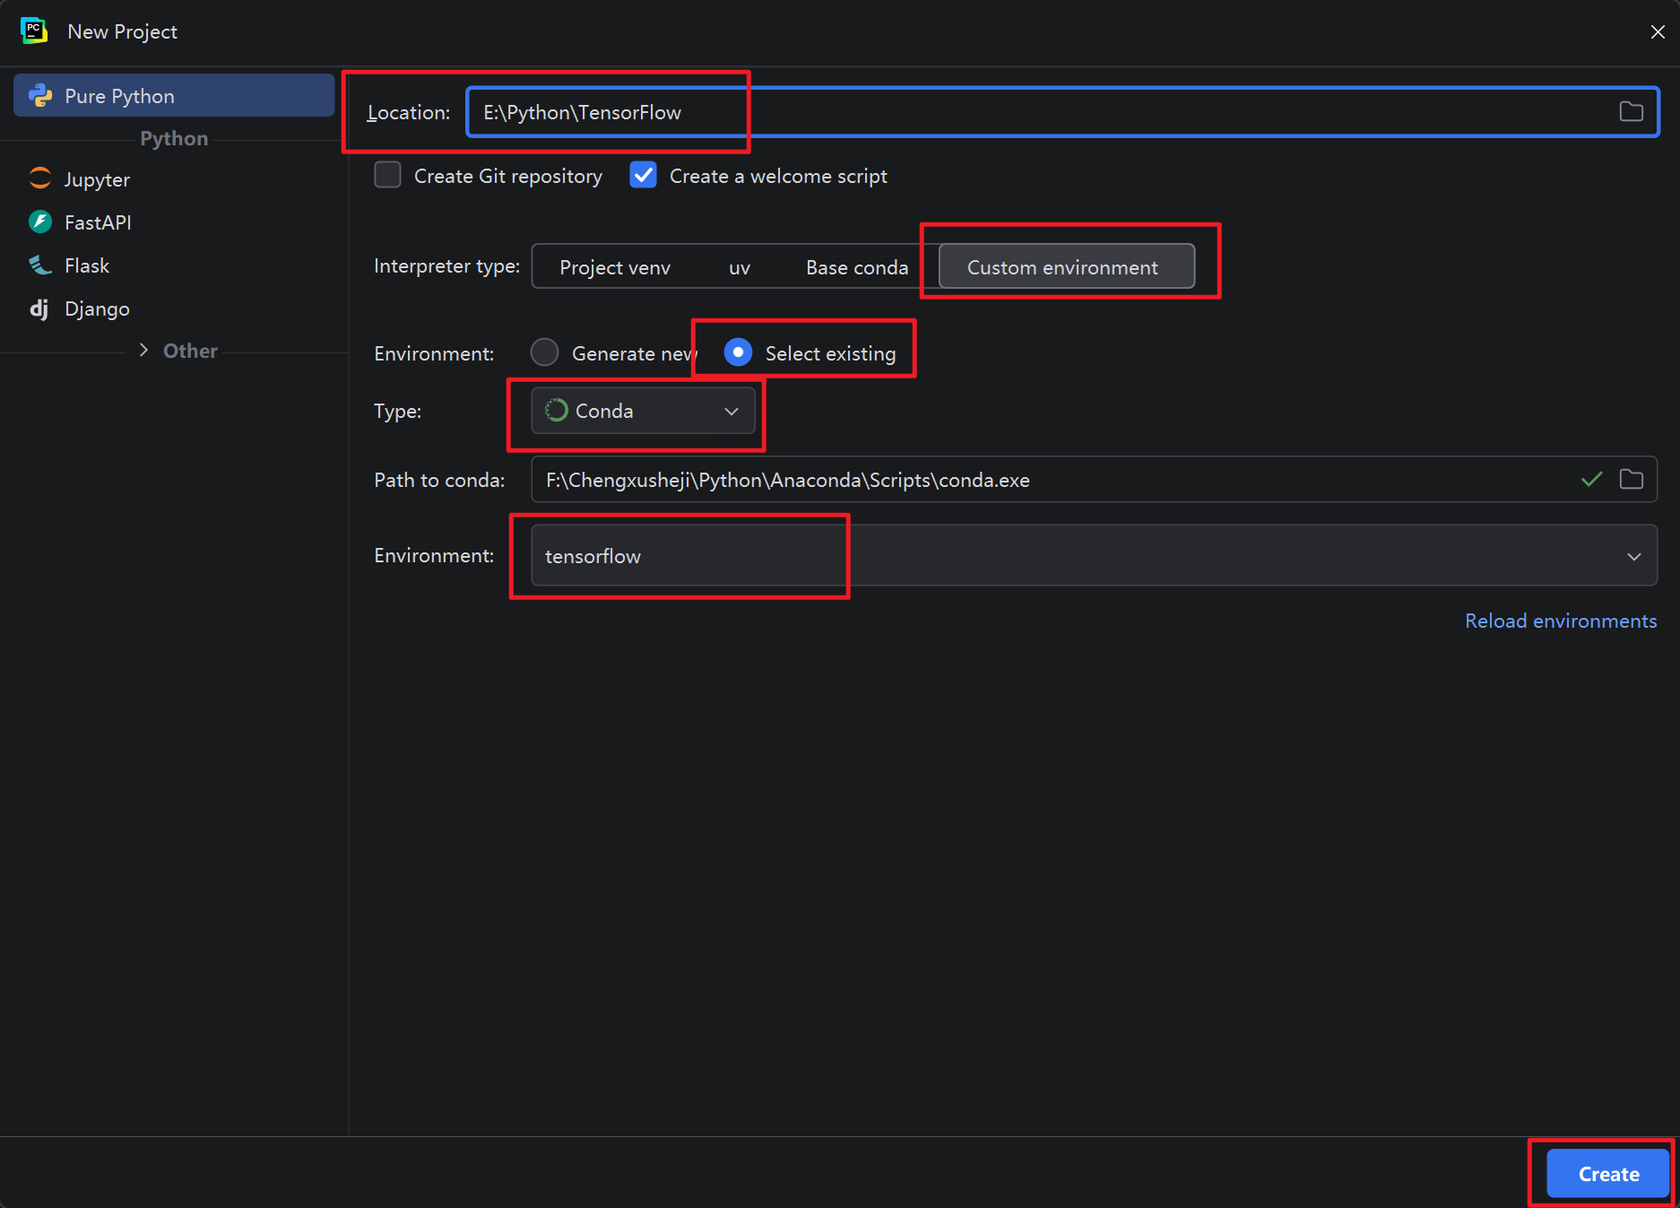This screenshot has width=1680, height=1208.
Task: Click the Conda ring icon in Type field
Action: [x=557, y=410]
